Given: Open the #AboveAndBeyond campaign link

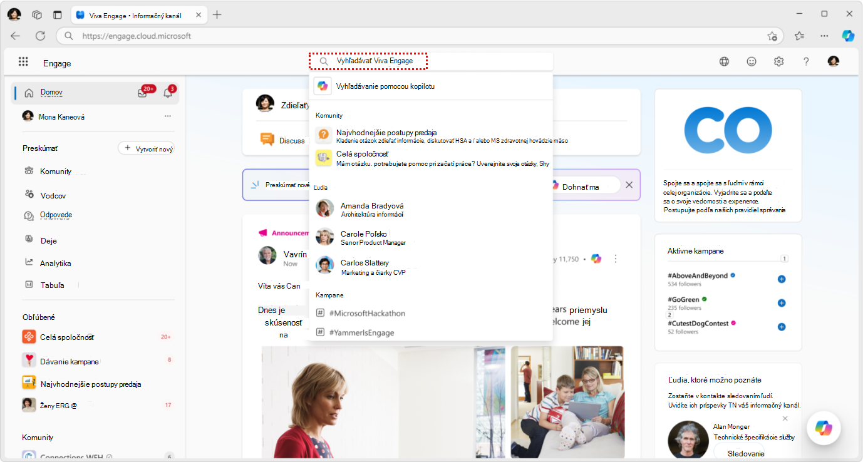Looking at the screenshot, I should (698, 275).
